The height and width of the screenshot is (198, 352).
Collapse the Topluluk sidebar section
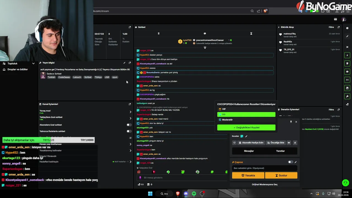click(33, 64)
